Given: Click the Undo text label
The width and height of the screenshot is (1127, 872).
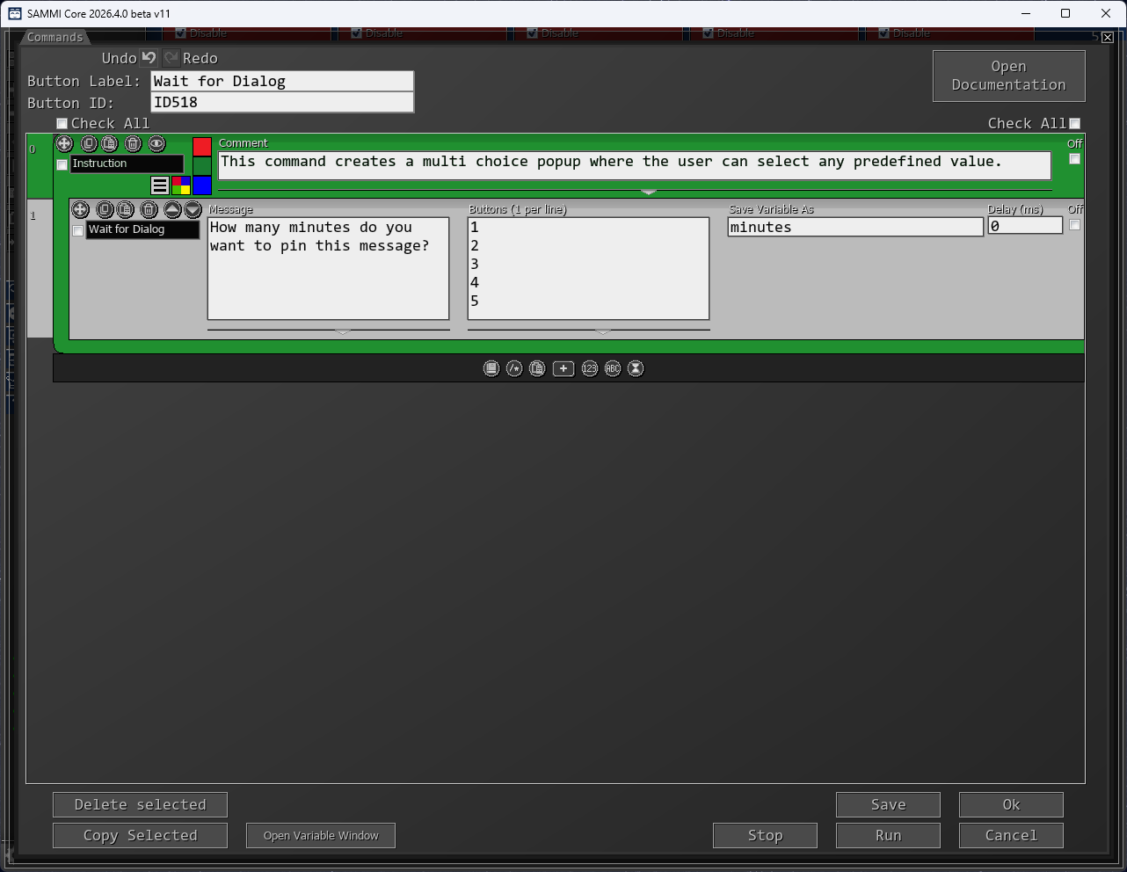Looking at the screenshot, I should point(119,58).
